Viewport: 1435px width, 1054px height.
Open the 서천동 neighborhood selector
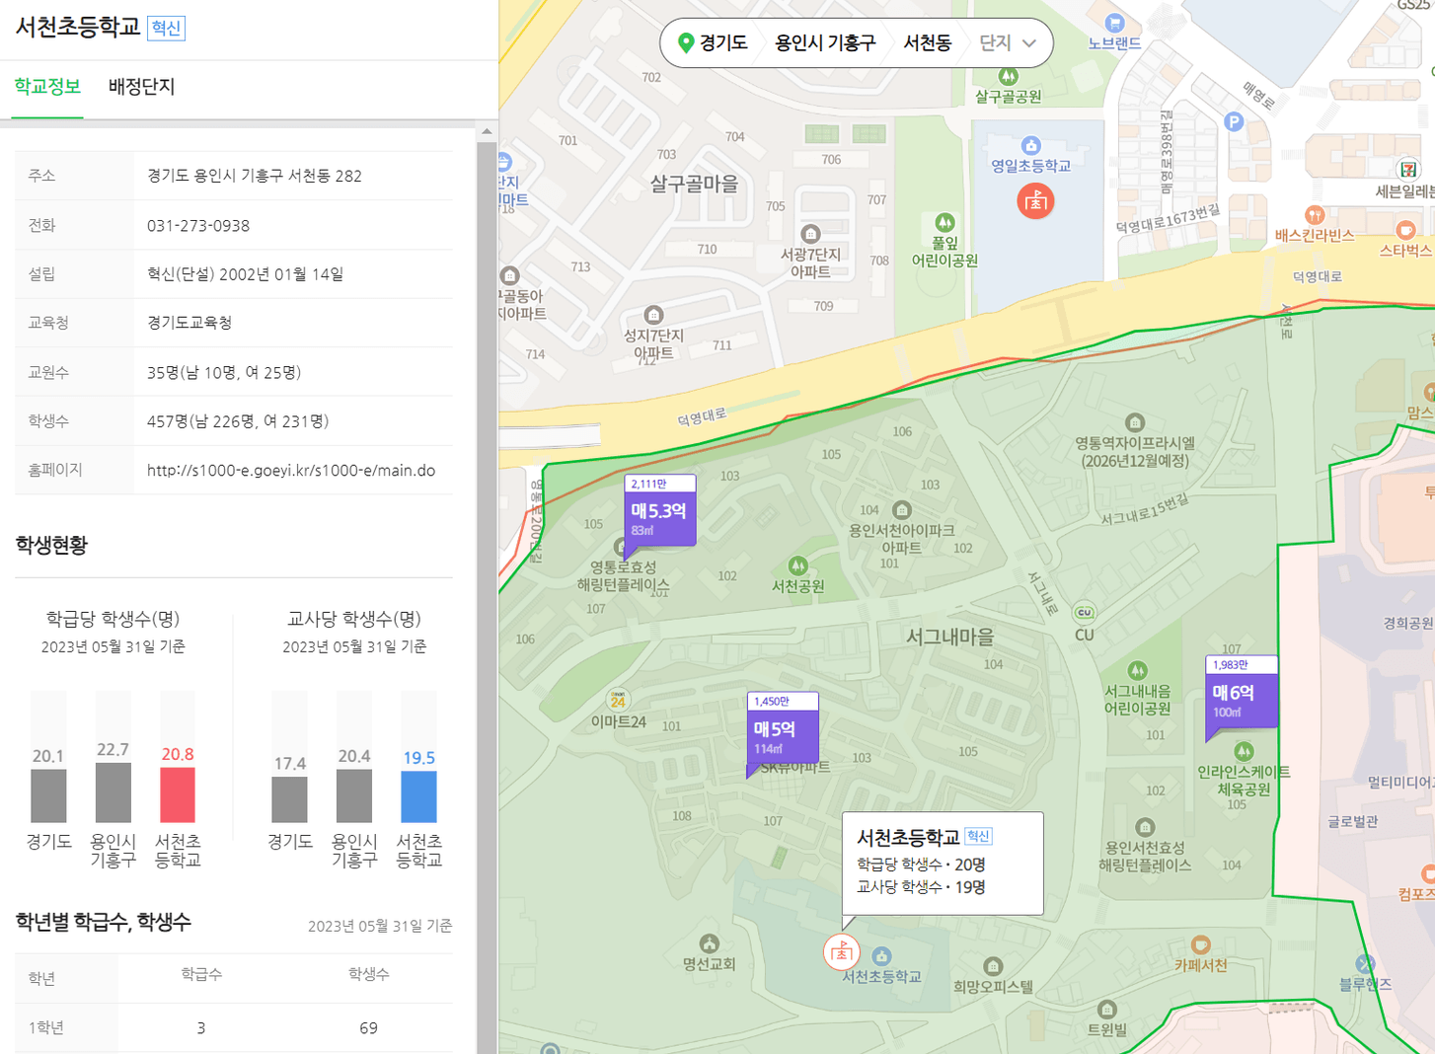pyautogui.click(x=927, y=43)
